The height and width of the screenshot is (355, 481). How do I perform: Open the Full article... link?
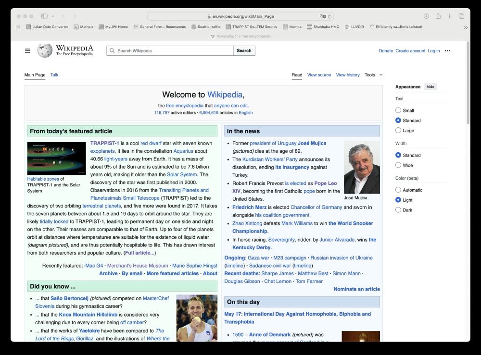coord(139,253)
